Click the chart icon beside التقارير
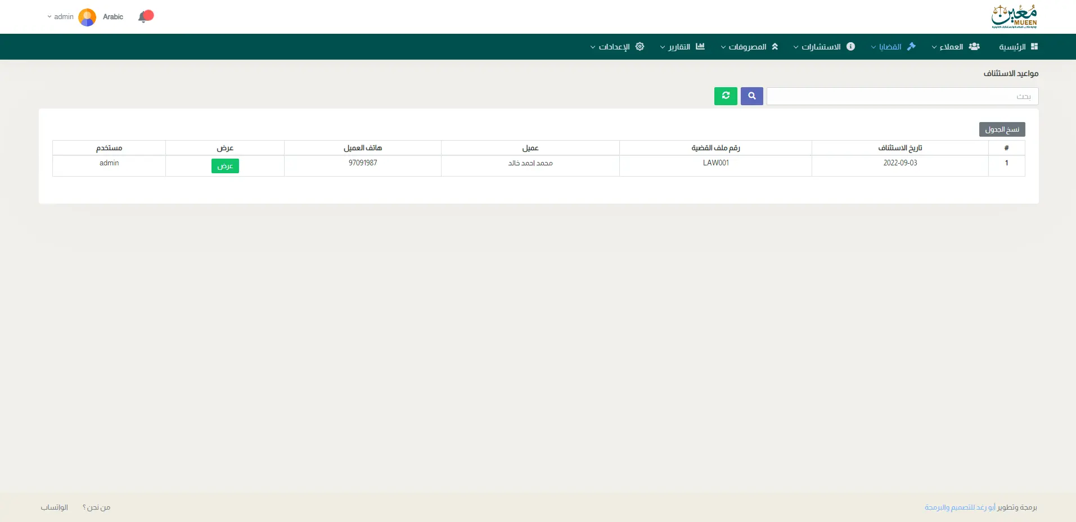Image resolution: width=1076 pixels, height=522 pixels. tap(700, 47)
